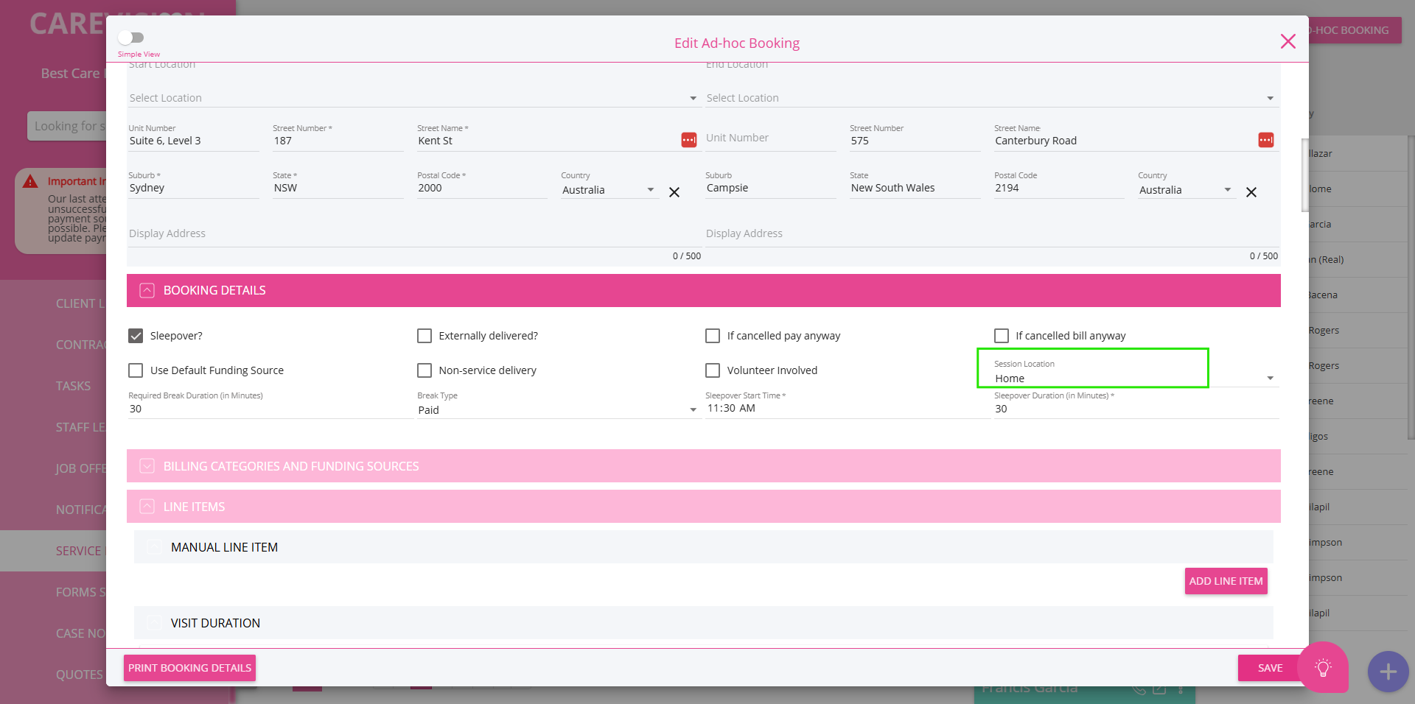Open Break Type dropdown showing Paid
The image size is (1415, 704).
coord(558,410)
